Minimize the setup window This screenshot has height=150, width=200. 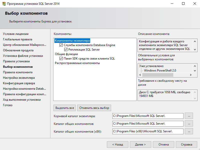(x=172, y=3)
